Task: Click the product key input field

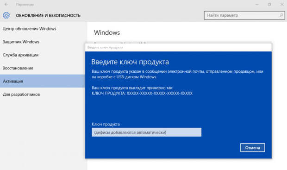Action: pos(146,132)
